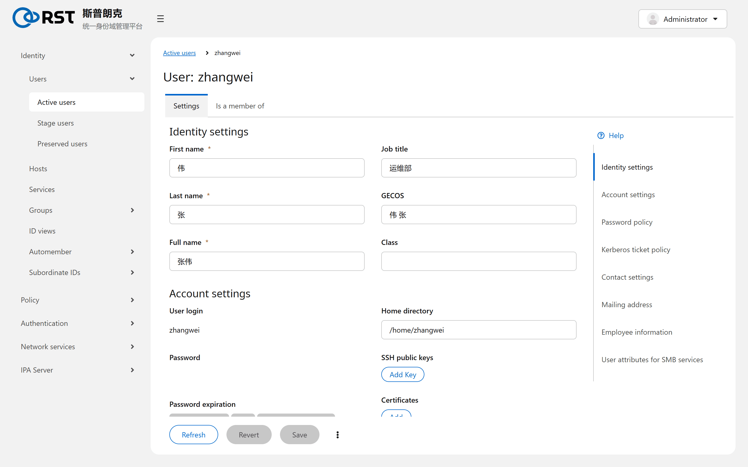This screenshot has height=467, width=748.
Task: Switch to Is a member of tab
Action: coord(240,106)
